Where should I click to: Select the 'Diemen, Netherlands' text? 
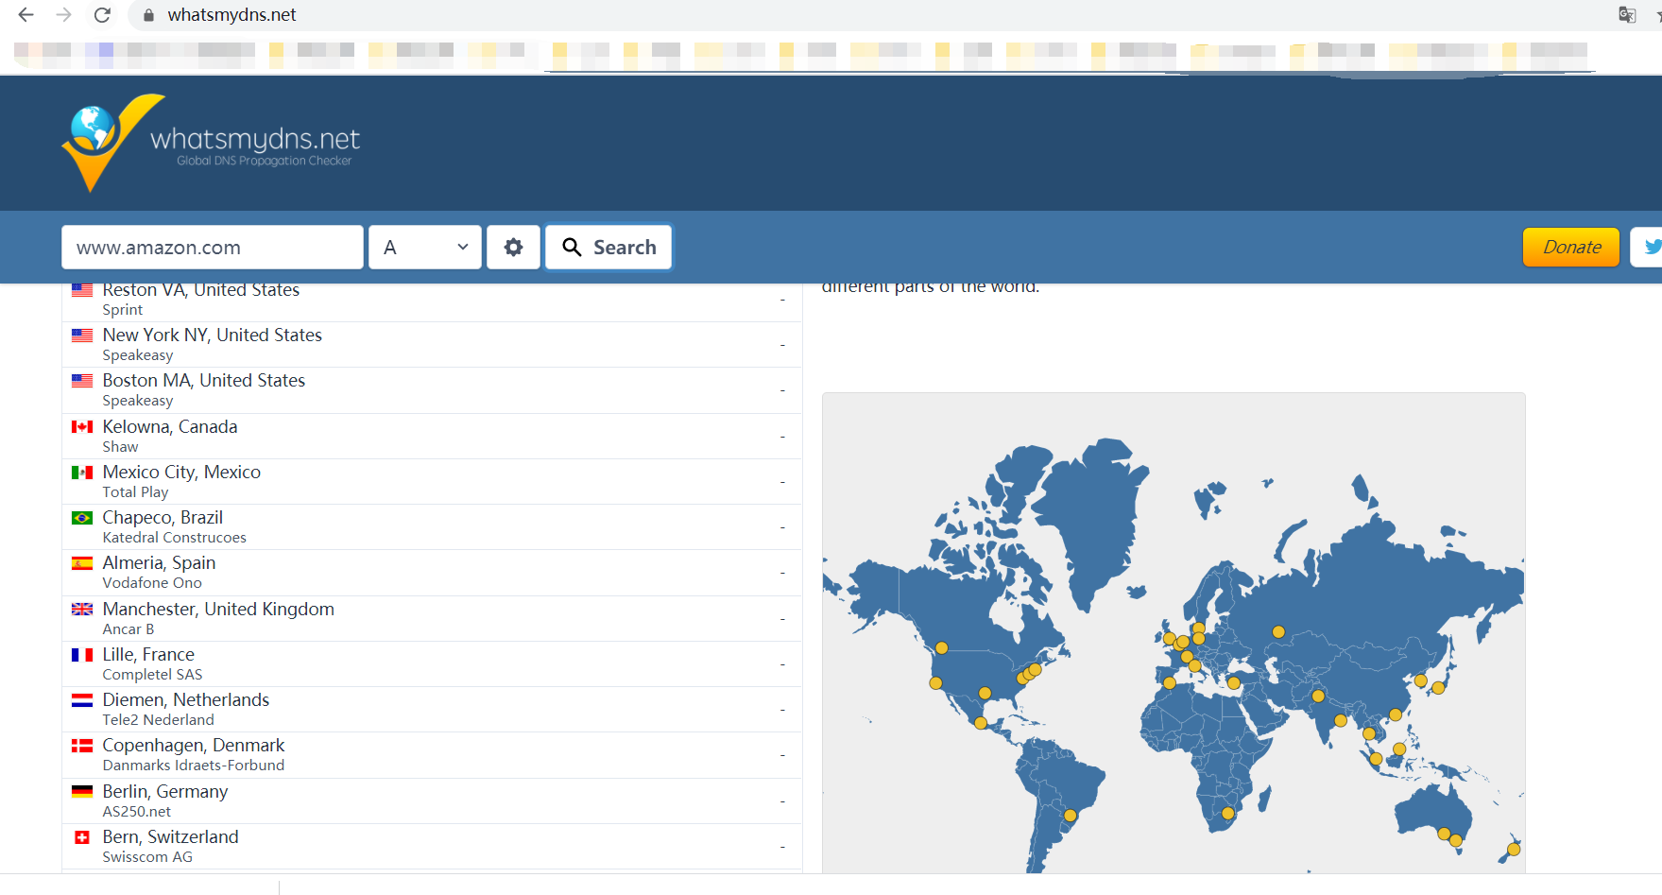pos(186,699)
